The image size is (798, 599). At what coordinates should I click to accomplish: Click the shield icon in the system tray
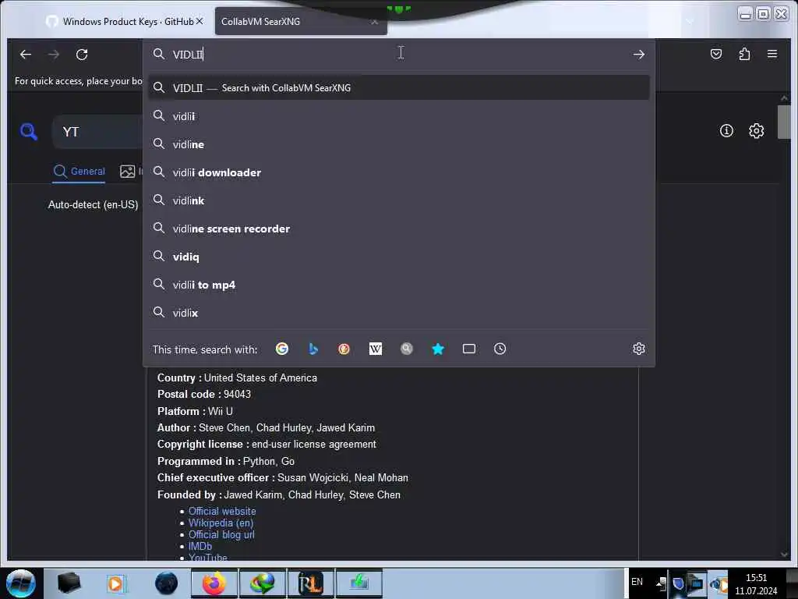(678, 583)
